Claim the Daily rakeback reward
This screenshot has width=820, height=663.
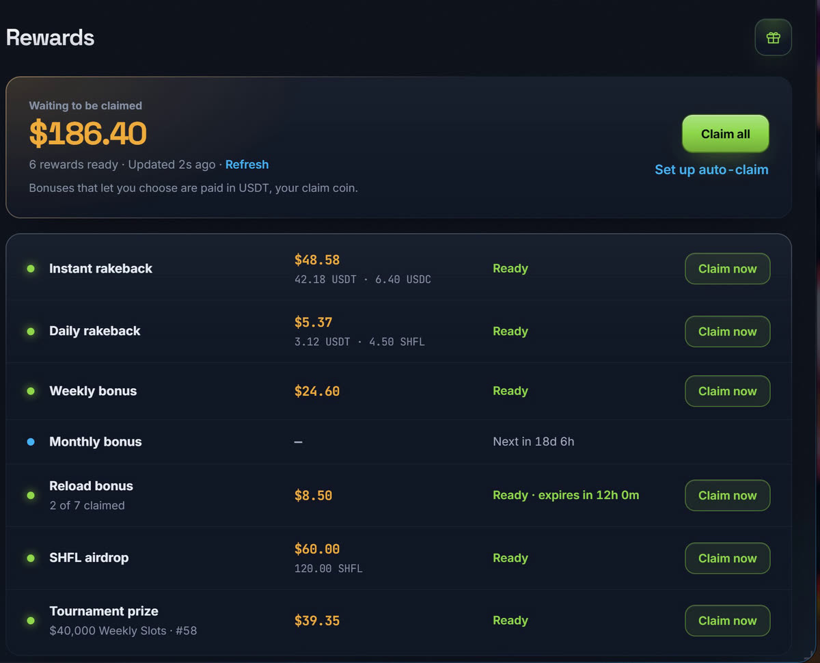[x=727, y=331]
